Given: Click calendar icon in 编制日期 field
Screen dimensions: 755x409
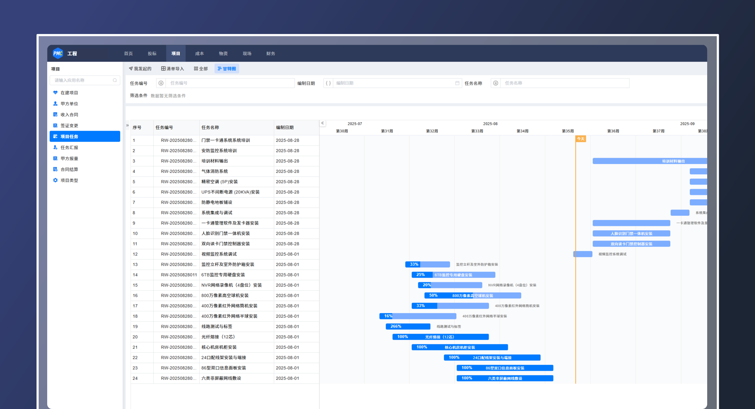Looking at the screenshot, I should pyautogui.click(x=457, y=83).
